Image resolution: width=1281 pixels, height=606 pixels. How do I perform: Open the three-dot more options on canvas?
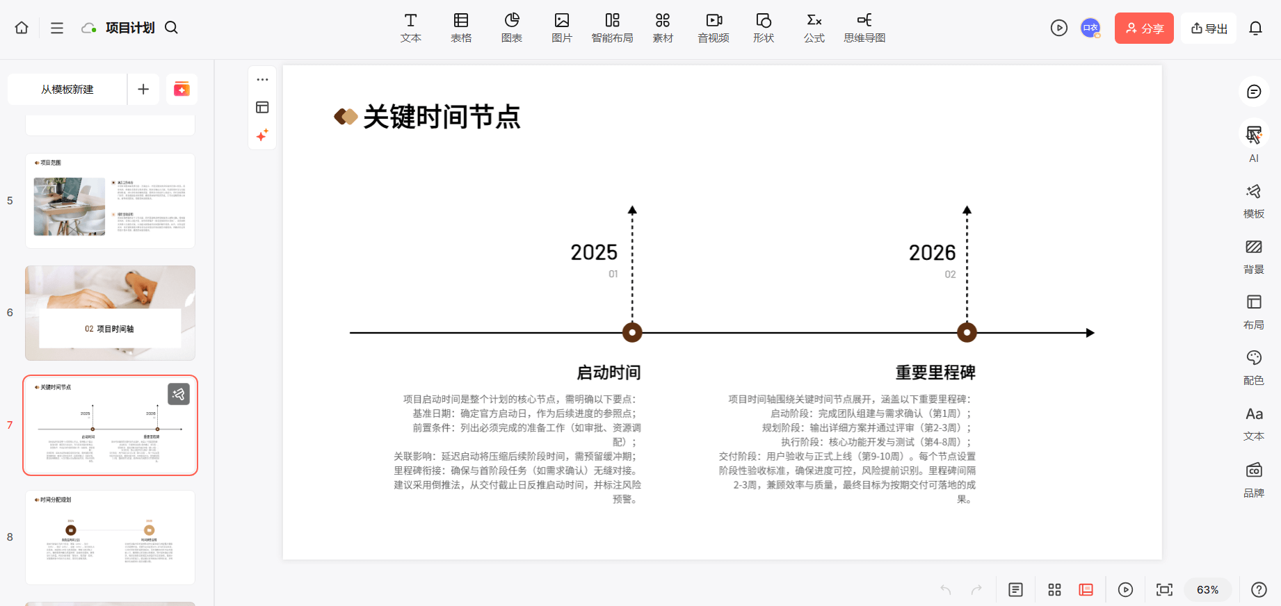[262, 79]
